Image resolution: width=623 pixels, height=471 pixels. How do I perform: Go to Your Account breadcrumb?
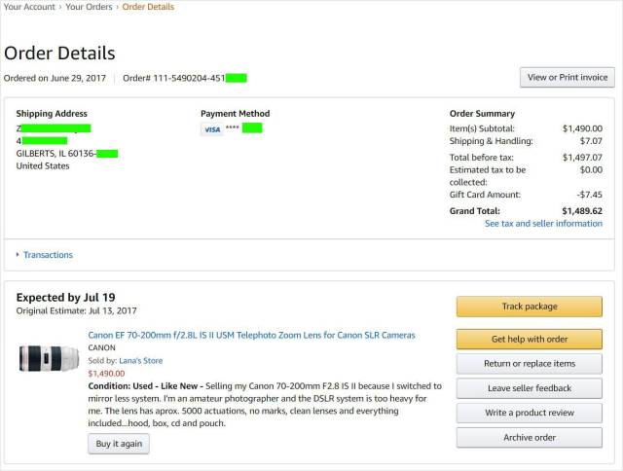pyautogui.click(x=29, y=7)
